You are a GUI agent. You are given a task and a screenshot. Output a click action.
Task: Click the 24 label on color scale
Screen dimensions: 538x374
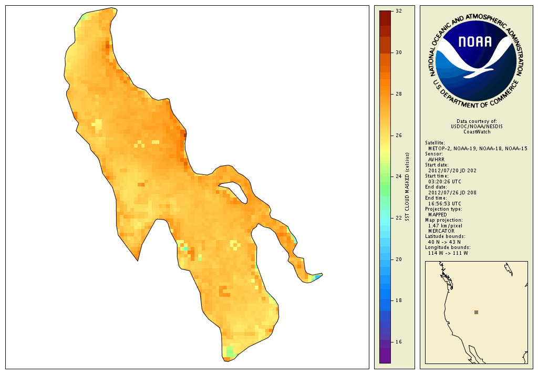pyautogui.click(x=399, y=176)
